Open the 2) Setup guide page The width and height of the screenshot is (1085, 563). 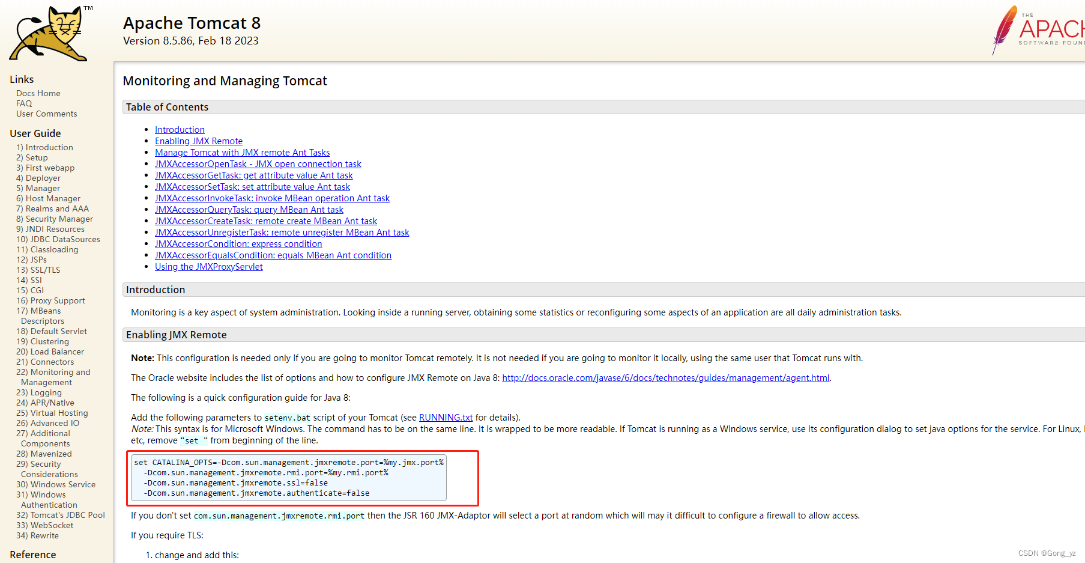pyautogui.click(x=32, y=157)
